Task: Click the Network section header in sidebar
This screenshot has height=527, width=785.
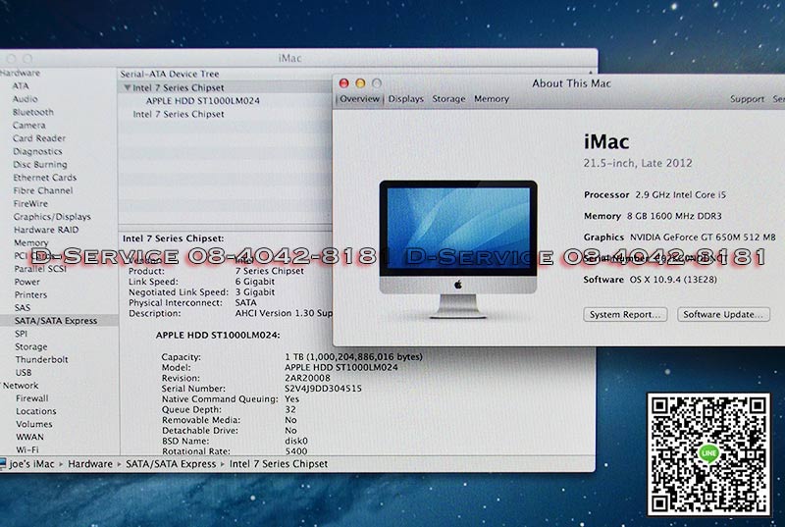Action: pos(21,386)
